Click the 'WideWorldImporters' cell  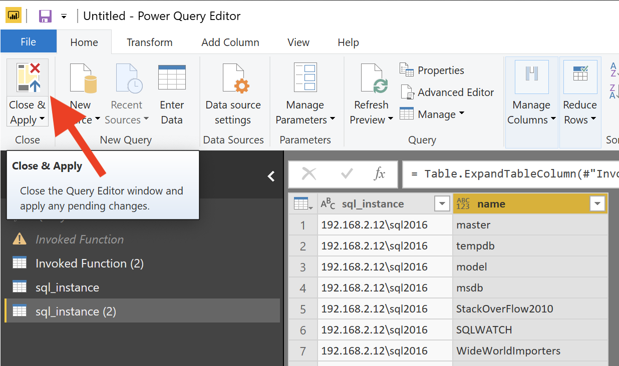[530, 351]
